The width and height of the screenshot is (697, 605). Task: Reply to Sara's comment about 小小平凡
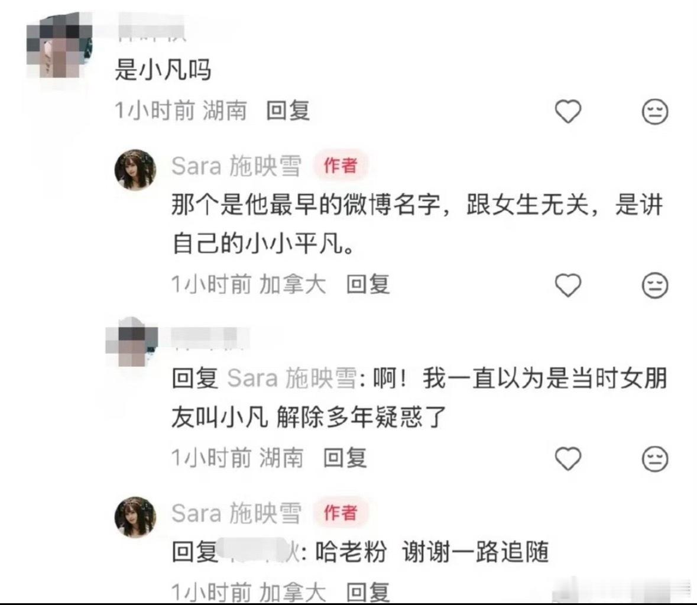368,284
